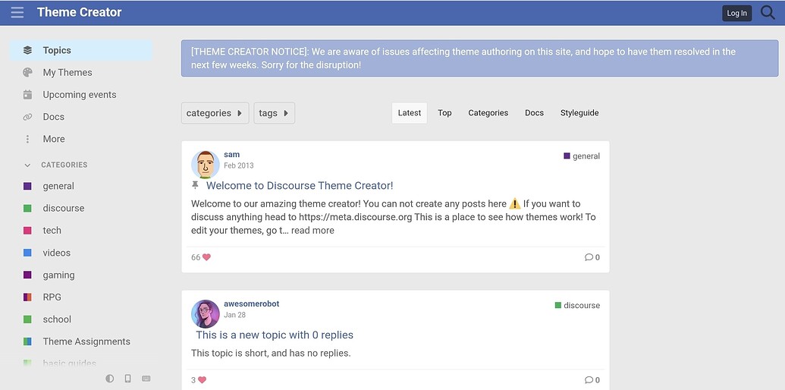Viewport: 785px width, 390px height.
Task: Switch to the Top tab
Action: pos(444,113)
